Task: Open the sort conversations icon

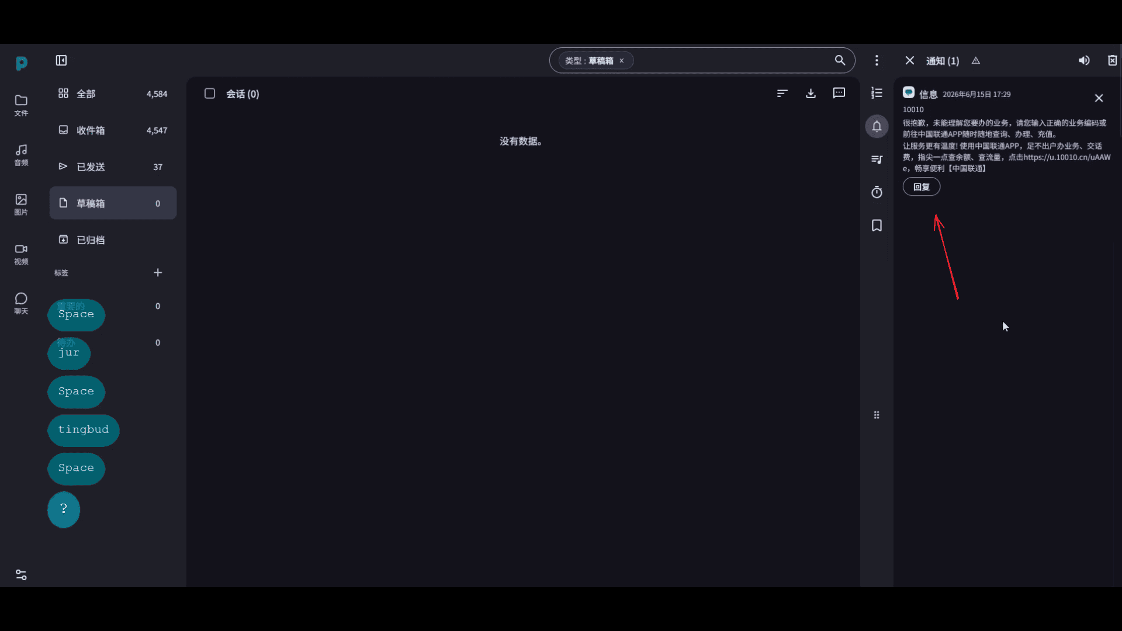Action: click(x=782, y=93)
